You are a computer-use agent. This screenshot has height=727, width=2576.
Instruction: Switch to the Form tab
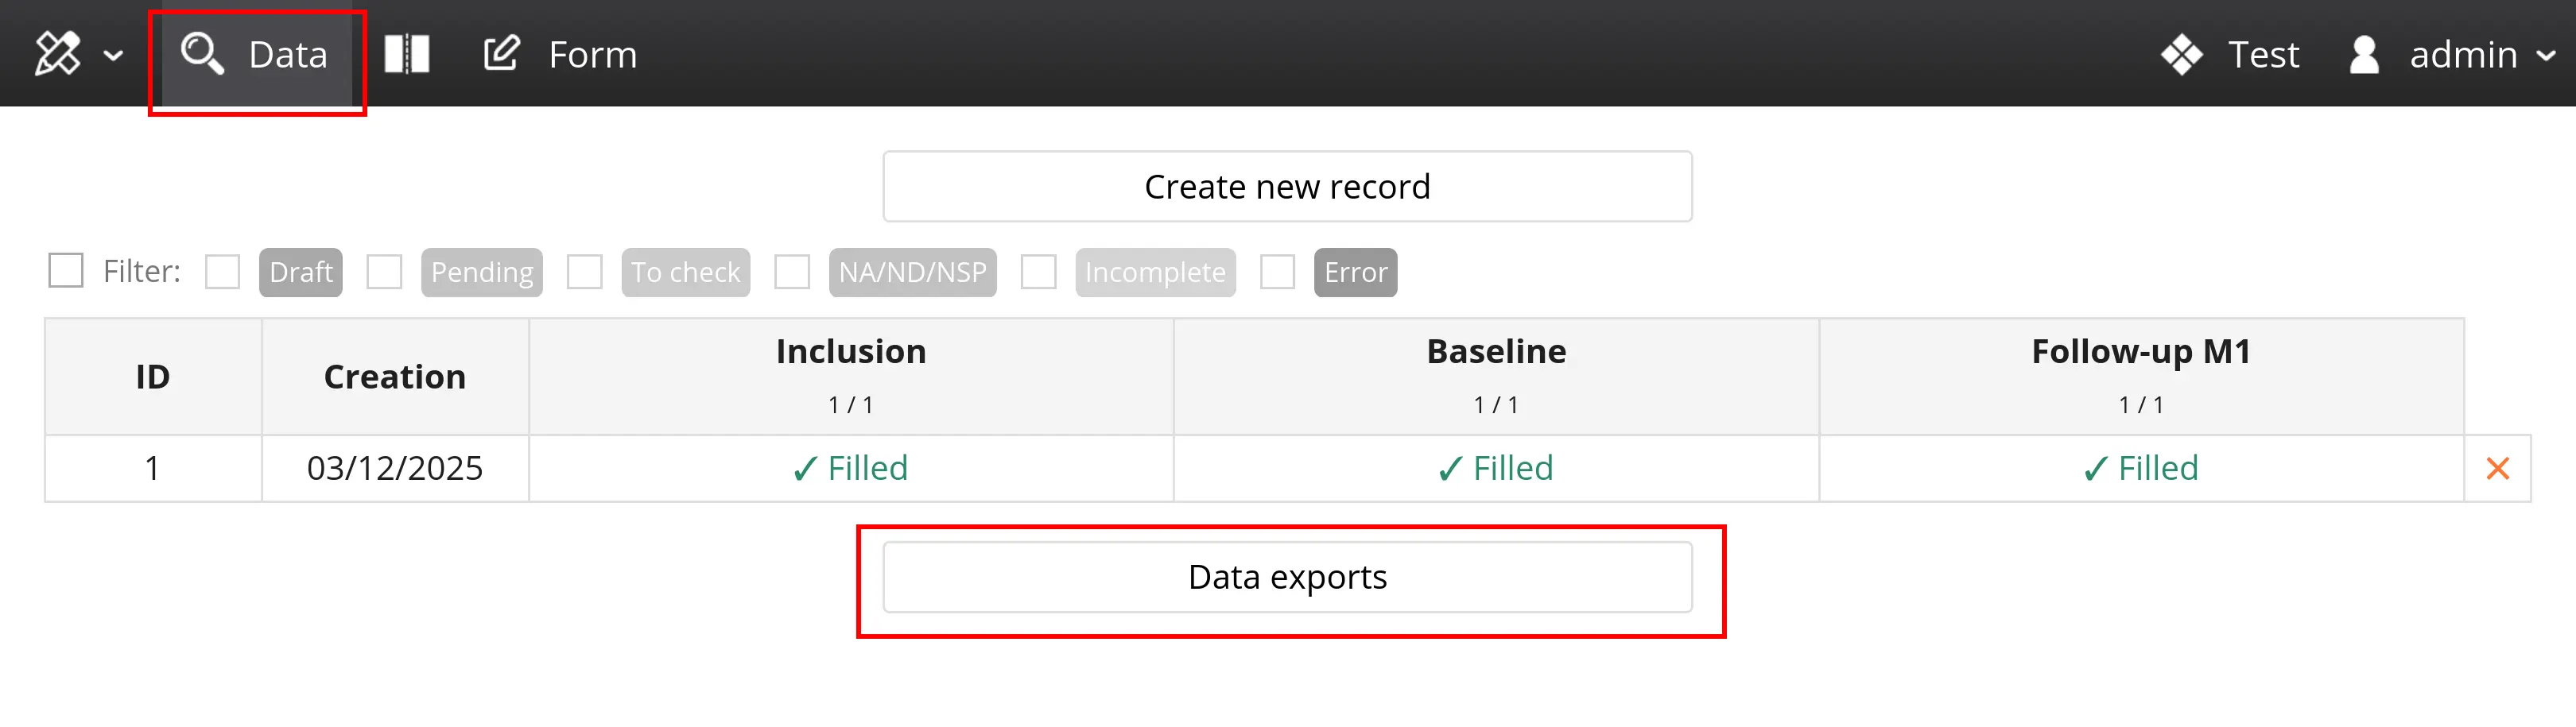click(x=592, y=55)
